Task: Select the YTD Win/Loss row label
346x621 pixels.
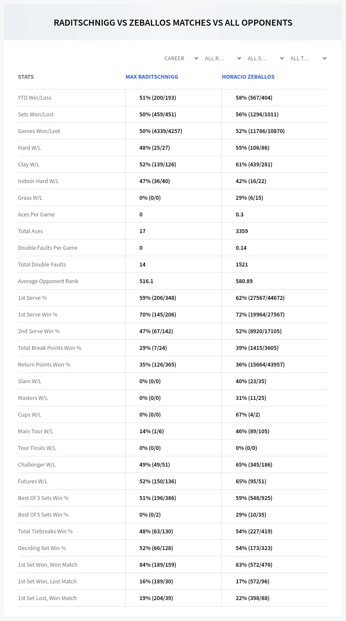Action: coord(35,98)
